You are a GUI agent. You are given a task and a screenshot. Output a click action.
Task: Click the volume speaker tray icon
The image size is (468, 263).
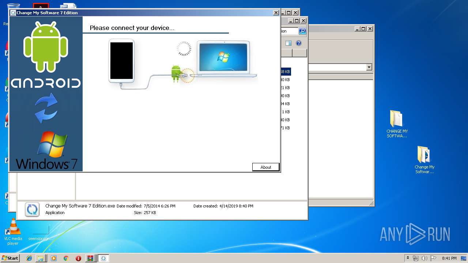point(424,258)
